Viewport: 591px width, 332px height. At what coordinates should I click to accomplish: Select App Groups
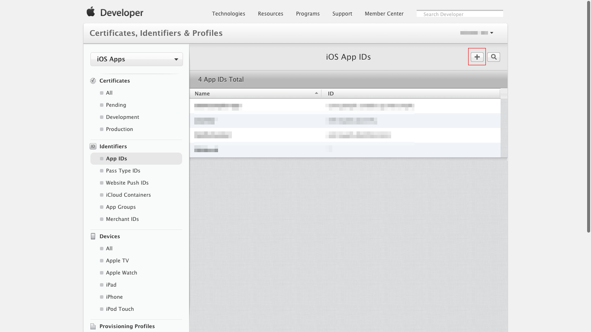click(x=121, y=207)
